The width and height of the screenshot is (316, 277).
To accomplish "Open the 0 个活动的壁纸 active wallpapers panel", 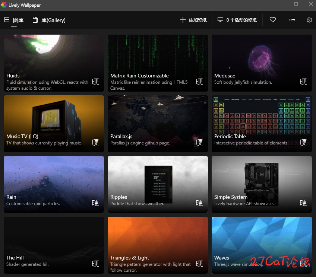I will click(237, 20).
